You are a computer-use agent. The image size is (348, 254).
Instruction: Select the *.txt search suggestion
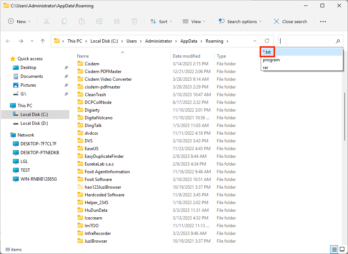tap(267, 51)
